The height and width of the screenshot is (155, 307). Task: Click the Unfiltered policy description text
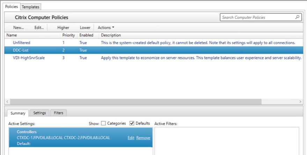point(198,43)
